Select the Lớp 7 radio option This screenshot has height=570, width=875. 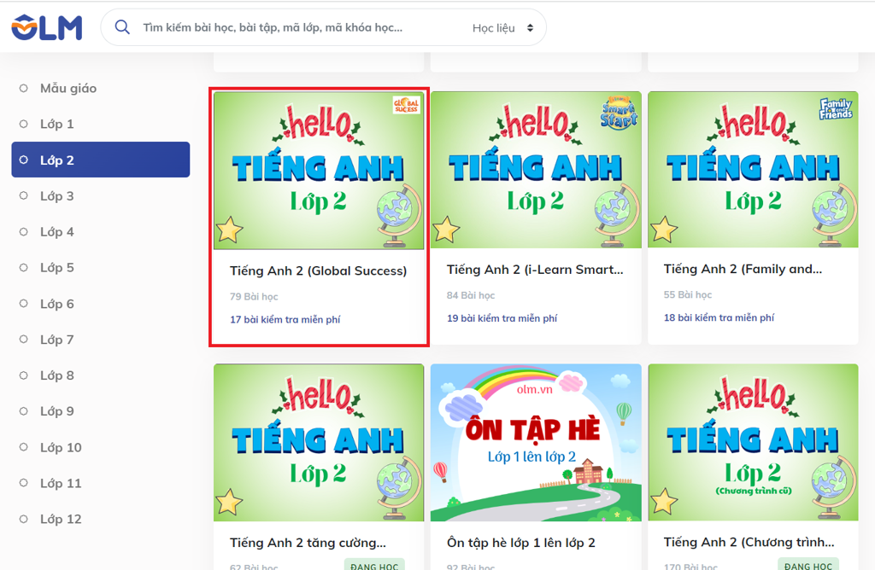[23, 340]
